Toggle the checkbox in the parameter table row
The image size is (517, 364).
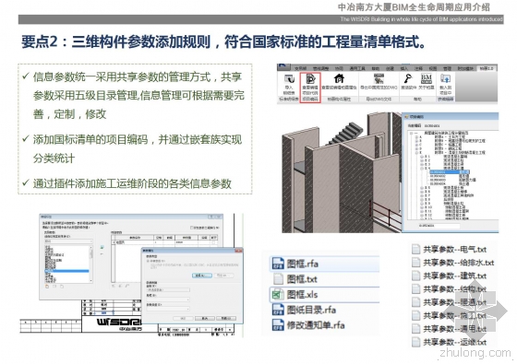coord(213,242)
